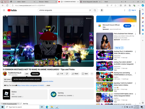
Task: Open the ToadBoiGaming channel name link
Action: pos(14,73)
